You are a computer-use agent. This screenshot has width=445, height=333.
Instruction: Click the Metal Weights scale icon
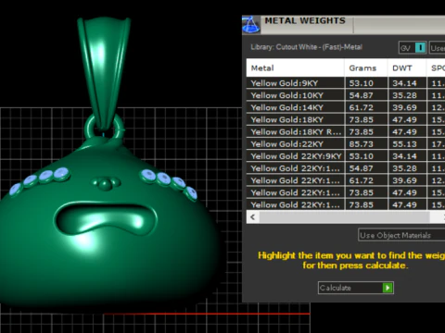(x=251, y=24)
